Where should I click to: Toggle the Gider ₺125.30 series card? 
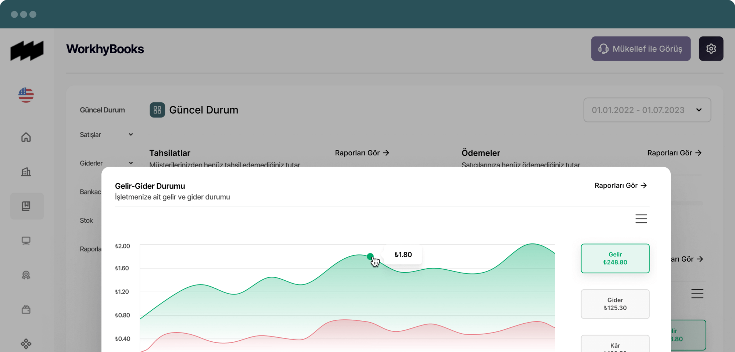click(x=615, y=304)
